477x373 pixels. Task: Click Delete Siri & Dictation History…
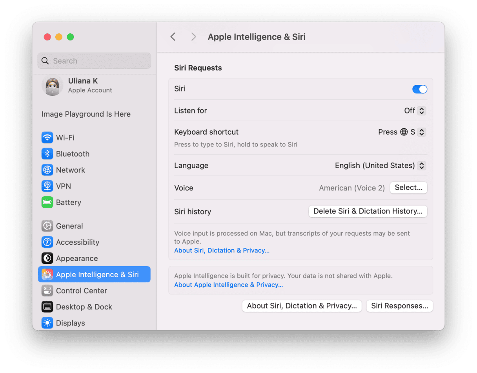368,211
